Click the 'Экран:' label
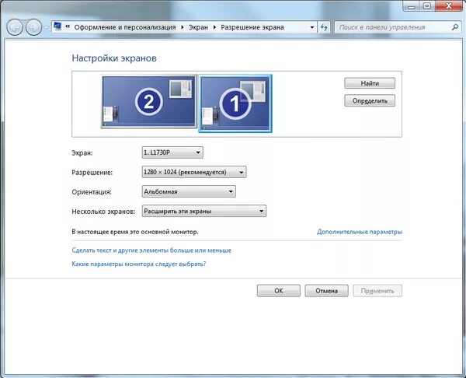Viewport: 466px width, 378px height. pos(82,153)
